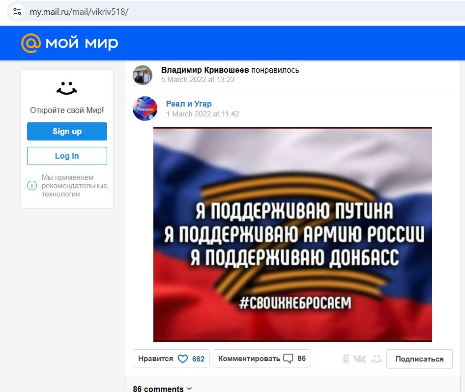Click the info icon beside recommendation technologies text
Screen dimensions: 465x392
click(x=32, y=186)
